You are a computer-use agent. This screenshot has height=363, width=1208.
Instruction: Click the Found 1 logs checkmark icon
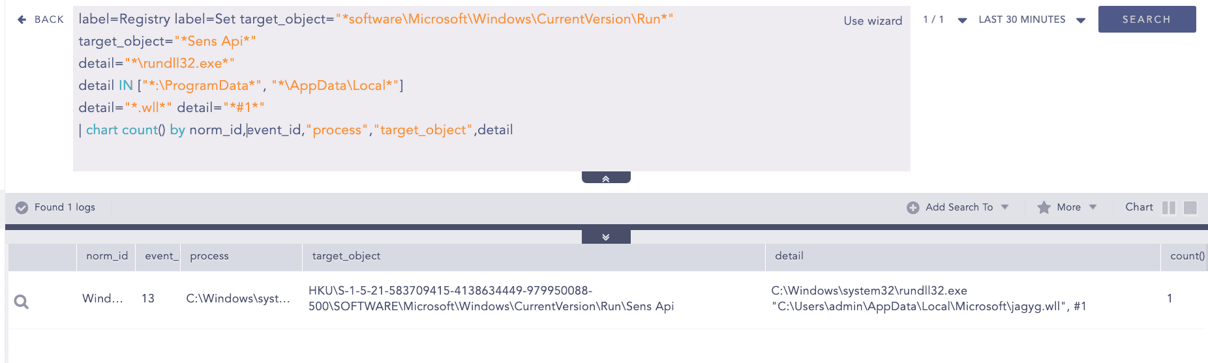click(22, 207)
